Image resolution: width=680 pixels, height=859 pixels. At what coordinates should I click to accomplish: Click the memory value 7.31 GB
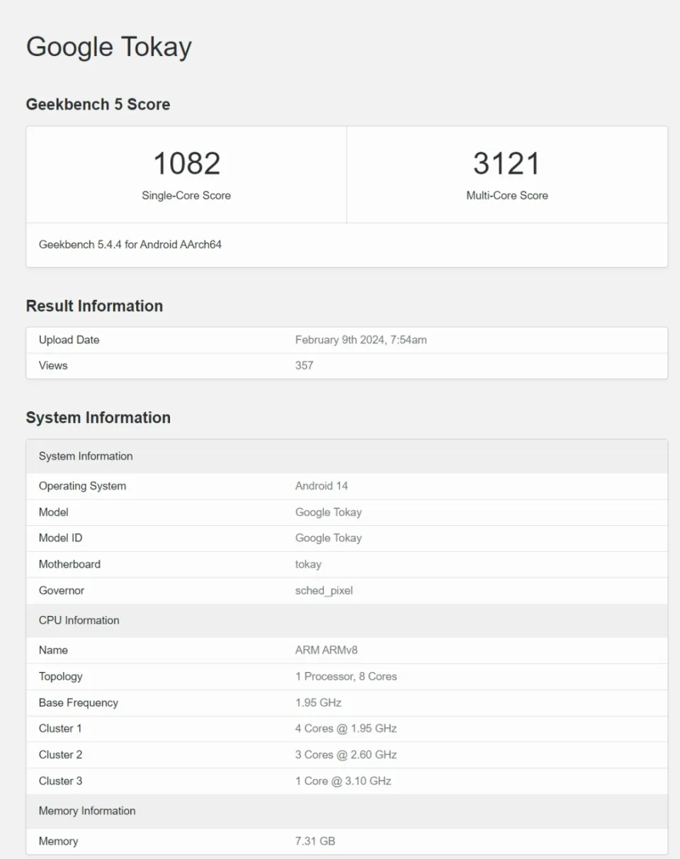[x=315, y=841]
